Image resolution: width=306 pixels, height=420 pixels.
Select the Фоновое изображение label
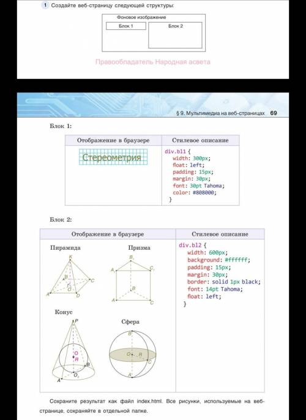tap(141, 17)
